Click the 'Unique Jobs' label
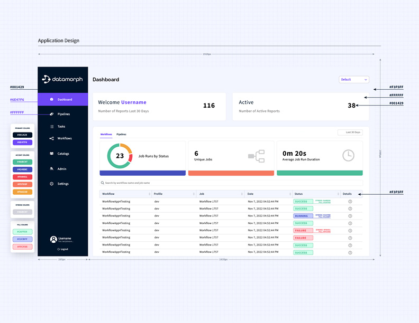419x323 pixels. tap(203, 159)
